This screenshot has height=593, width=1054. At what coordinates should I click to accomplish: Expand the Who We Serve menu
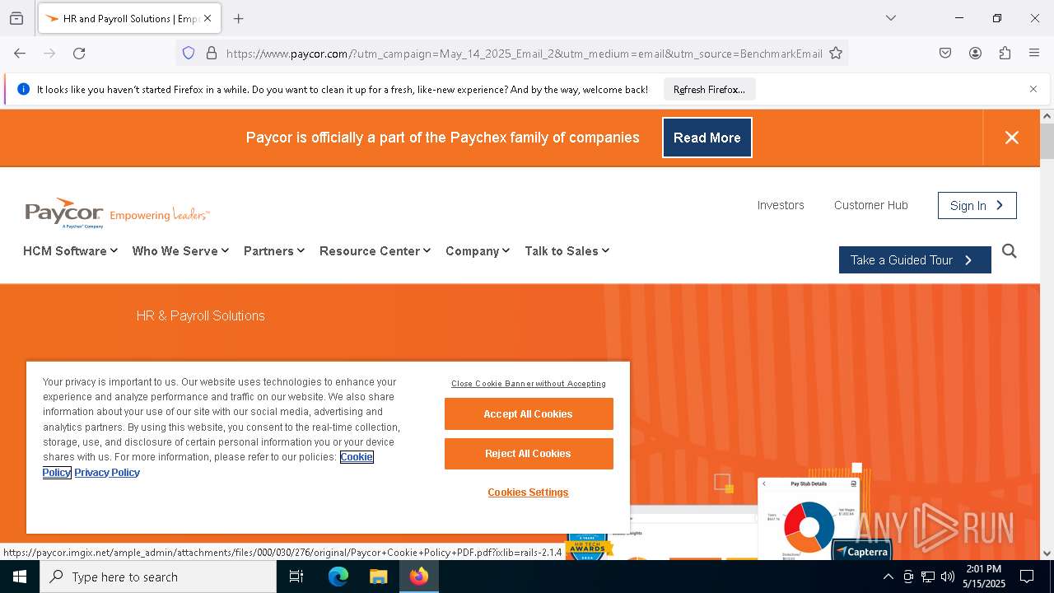(x=180, y=251)
